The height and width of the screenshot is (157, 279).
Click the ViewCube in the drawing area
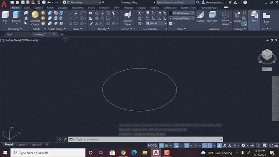(x=267, y=55)
